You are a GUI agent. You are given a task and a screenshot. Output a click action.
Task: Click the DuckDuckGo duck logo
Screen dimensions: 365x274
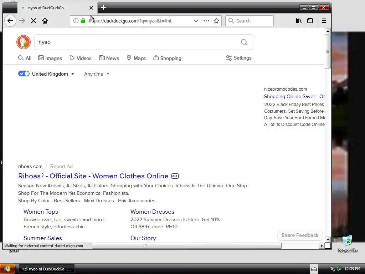(x=24, y=42)
